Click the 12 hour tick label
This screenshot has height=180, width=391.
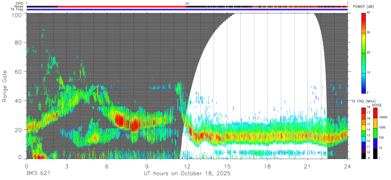(187, 166)
